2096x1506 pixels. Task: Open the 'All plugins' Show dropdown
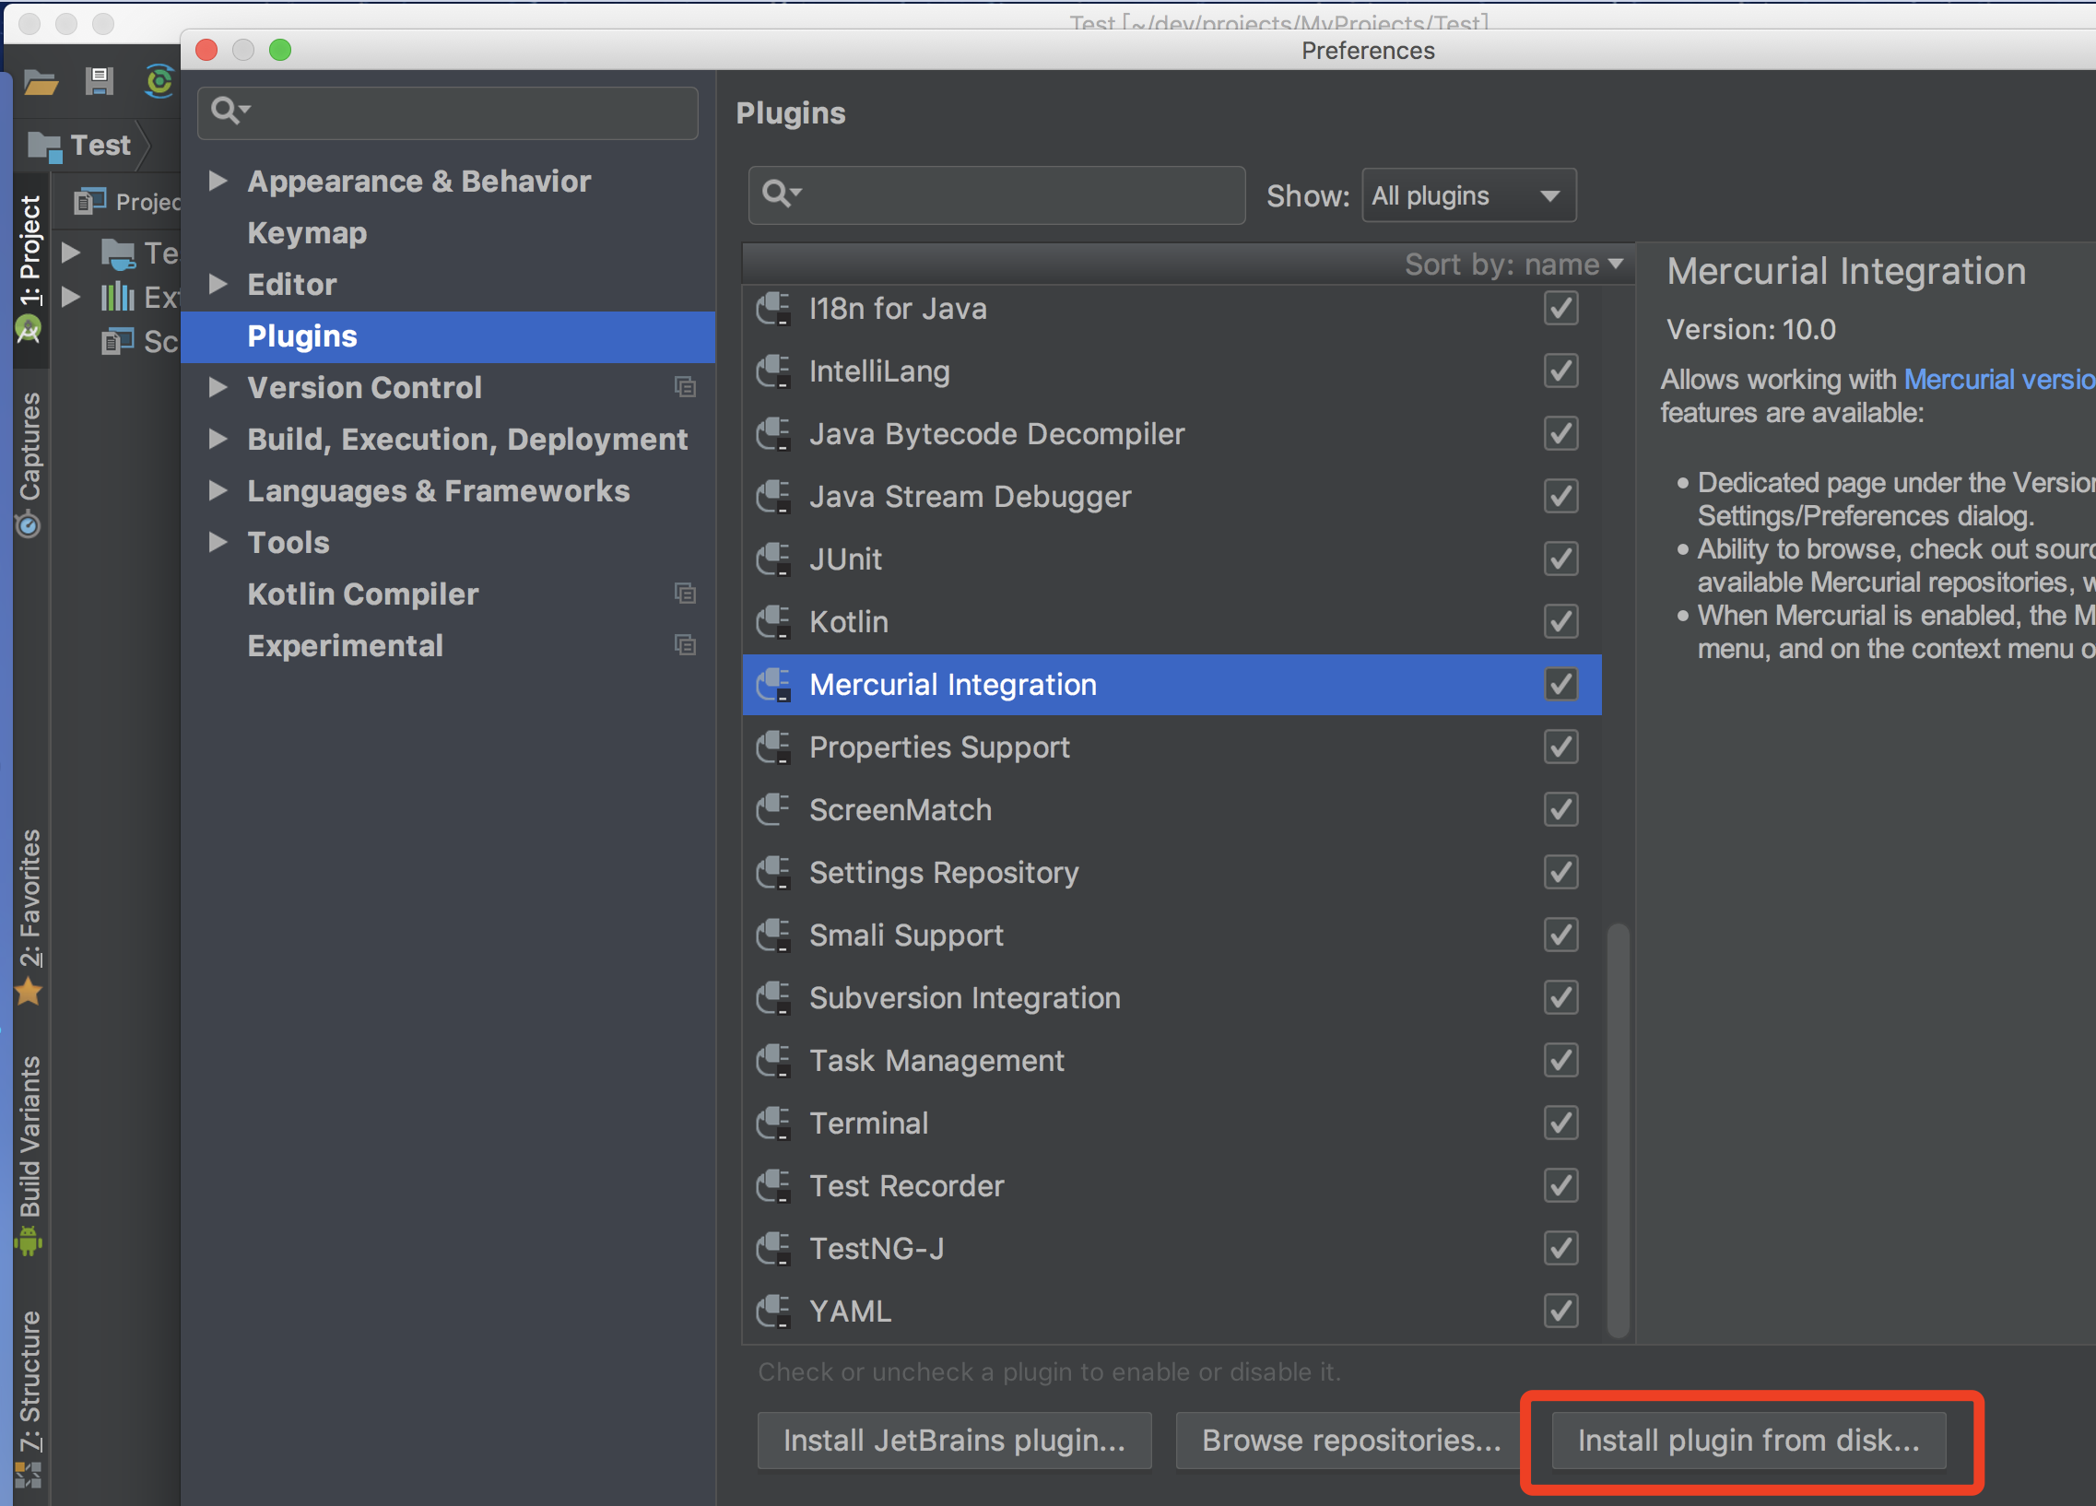pos(1467,195)
